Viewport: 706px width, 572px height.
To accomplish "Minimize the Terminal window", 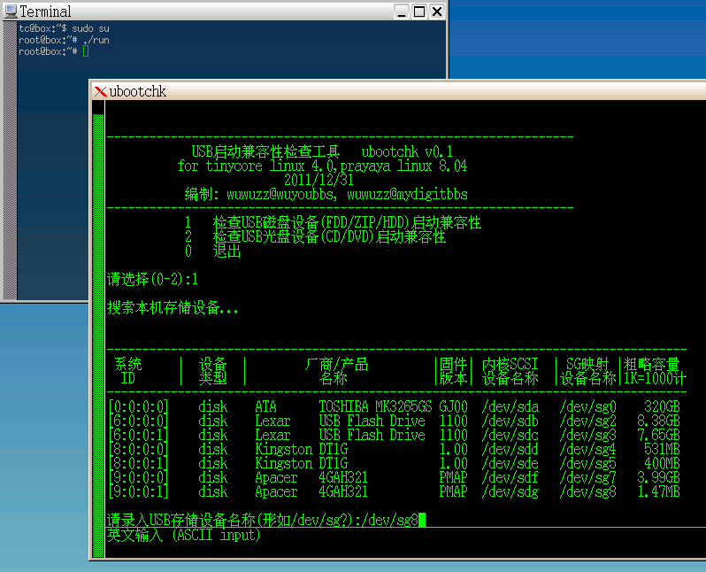I will pyautogui.click(x=402, y=12).
